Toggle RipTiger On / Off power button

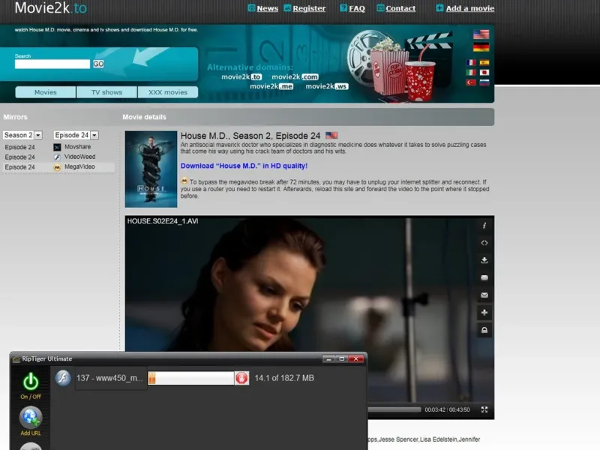pos(31,382)
